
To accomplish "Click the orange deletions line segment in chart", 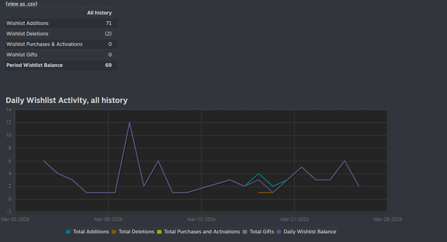I will [265, 192].
